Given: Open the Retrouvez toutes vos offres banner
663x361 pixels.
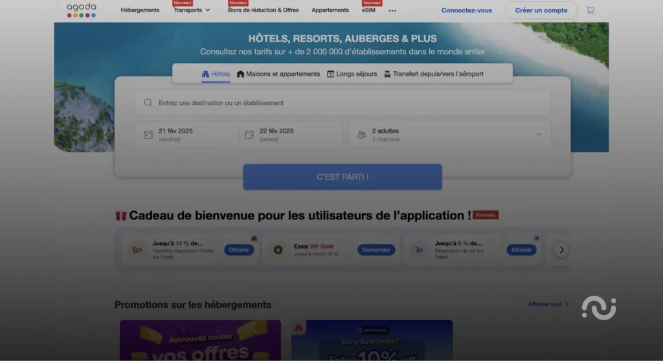Looking at the screenshot, I should coord(201,340).
